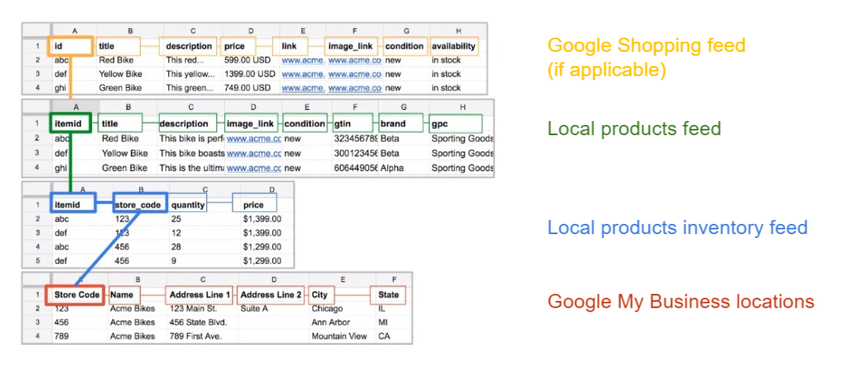This screenshot has width=846, height=366.
Task: Select the "brand" header cell
Action: coord(400,123)
